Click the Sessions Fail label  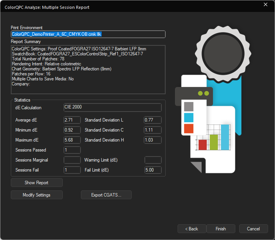pyautogui.click(x=27, y=170)
